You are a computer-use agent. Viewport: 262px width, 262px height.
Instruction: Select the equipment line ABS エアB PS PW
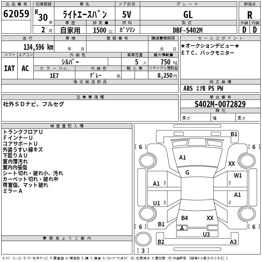tap(203, 88)
